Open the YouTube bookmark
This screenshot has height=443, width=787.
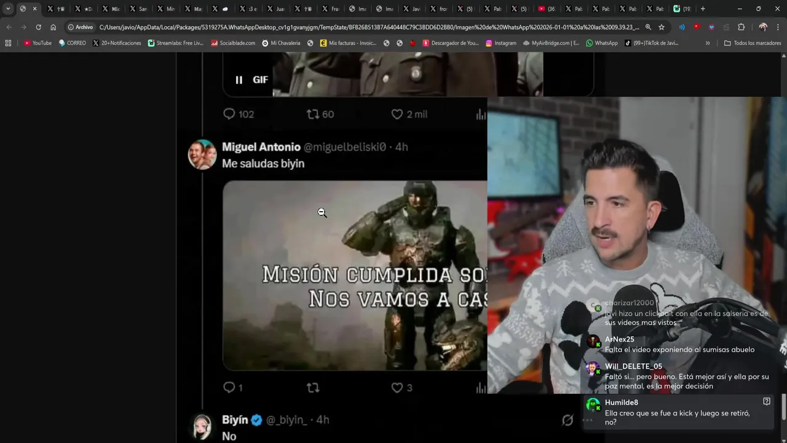[x=38, y=43]
